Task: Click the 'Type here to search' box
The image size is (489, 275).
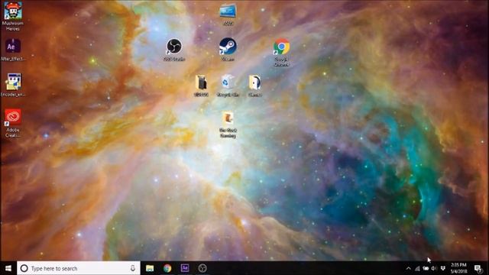Action: pyautogui.click(x=79, y=268)
